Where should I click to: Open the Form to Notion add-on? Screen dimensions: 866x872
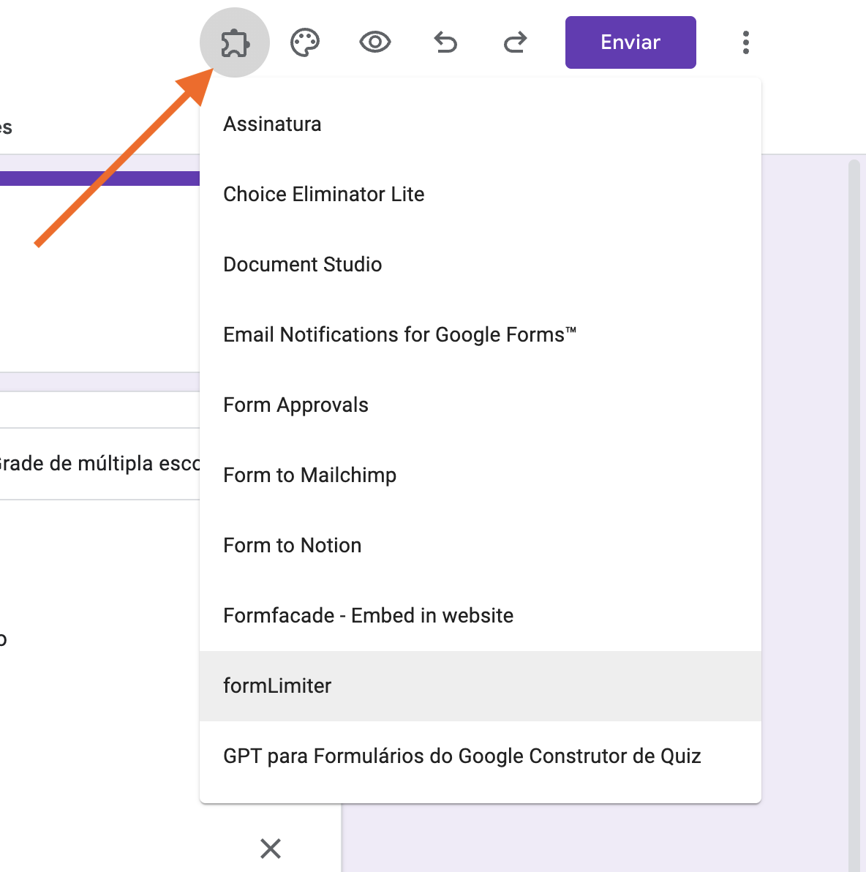coord(292,545)
